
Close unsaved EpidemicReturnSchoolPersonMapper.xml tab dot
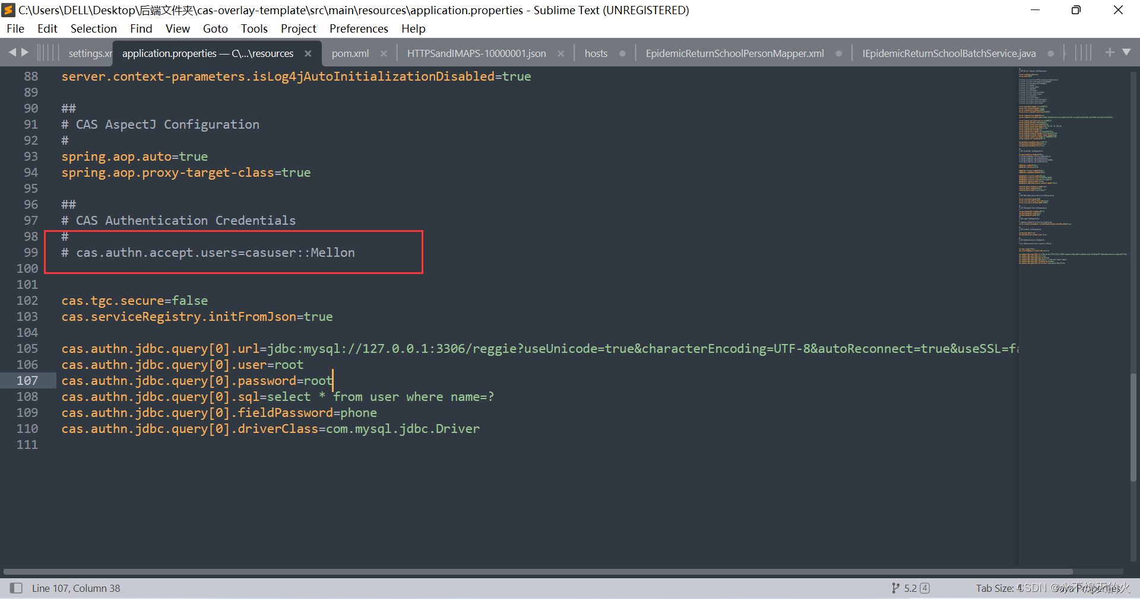838,53
